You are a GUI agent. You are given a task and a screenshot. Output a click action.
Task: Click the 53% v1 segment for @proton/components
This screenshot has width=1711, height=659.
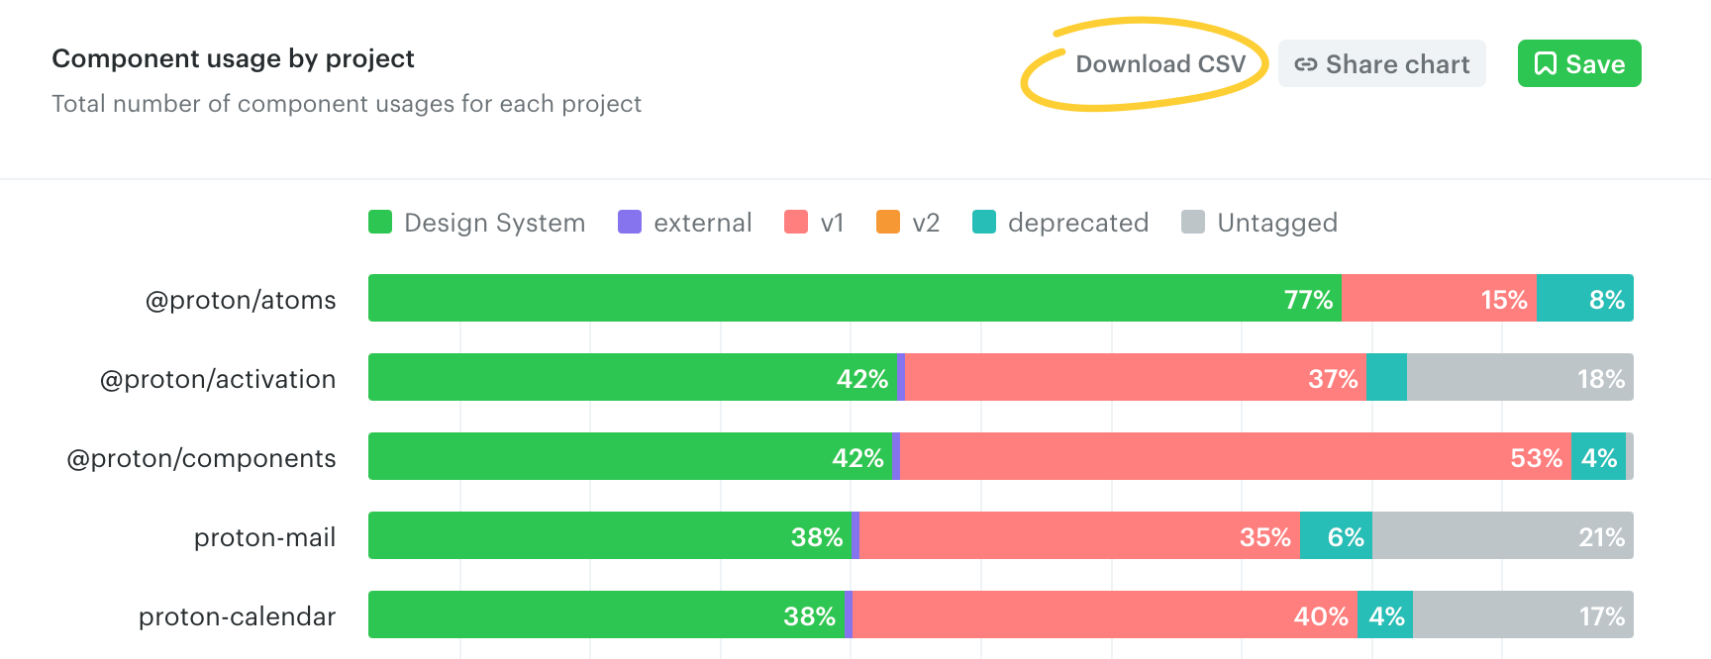point(1235,456)
